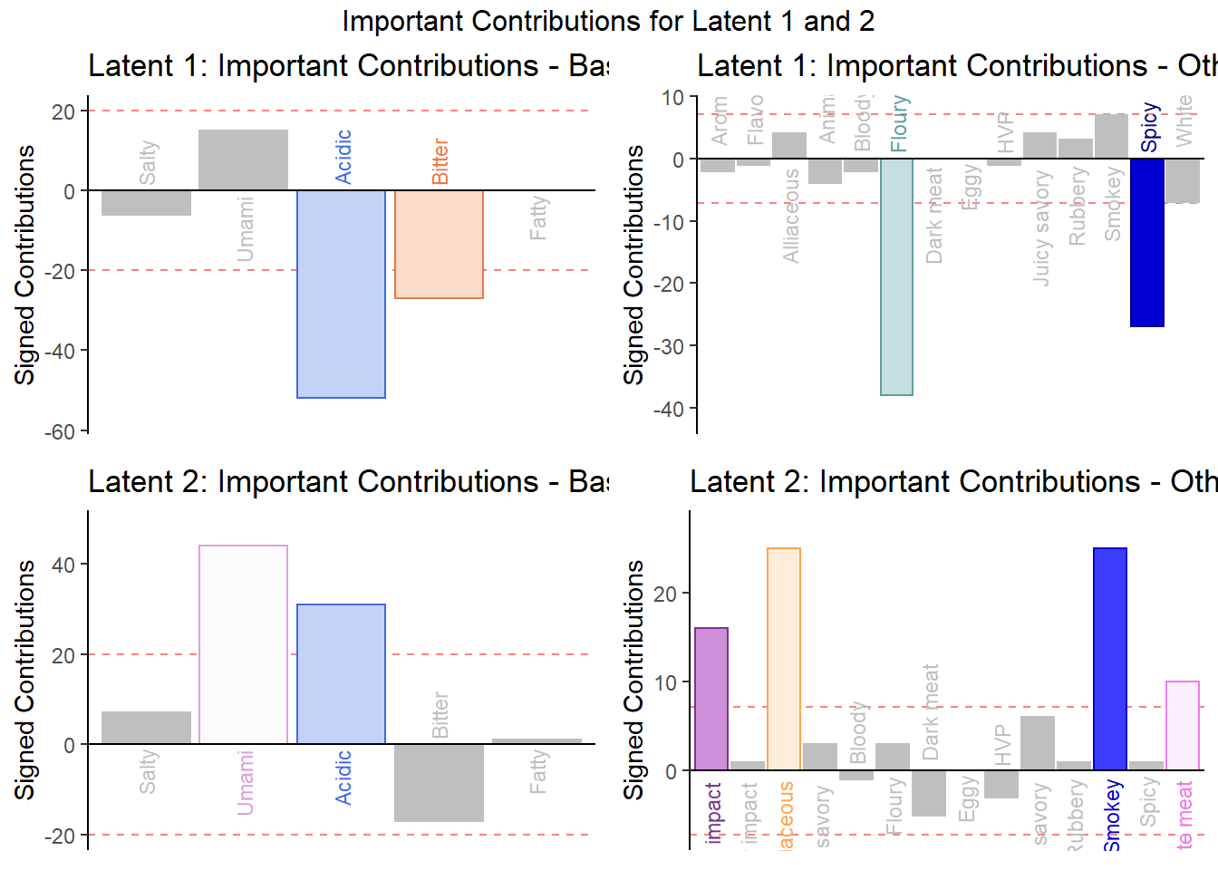
Task: Click the pink White meat bar in Latent 2 chart
Action: (x=1183, y=725)
